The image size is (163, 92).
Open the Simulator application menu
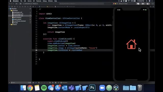coord(16,1)
